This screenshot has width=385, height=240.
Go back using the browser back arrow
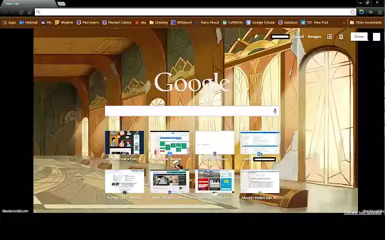tap(5, 12)
